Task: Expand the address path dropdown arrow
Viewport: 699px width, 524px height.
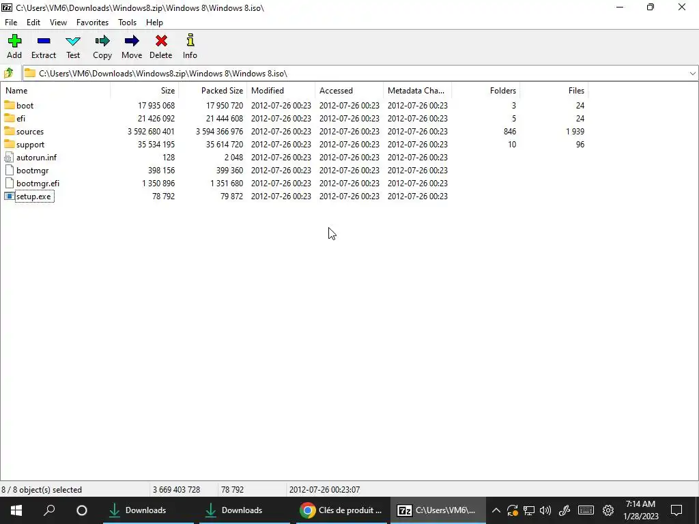Action: pos(692,74)
